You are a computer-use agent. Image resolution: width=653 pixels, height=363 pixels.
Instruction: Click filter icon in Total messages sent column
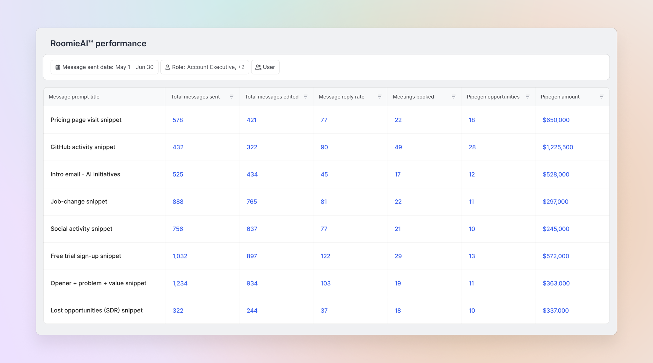[x=231, y=97]
